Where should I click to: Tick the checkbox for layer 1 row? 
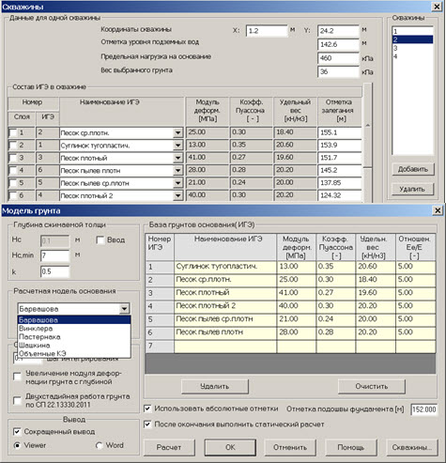(x=13, y=132)
